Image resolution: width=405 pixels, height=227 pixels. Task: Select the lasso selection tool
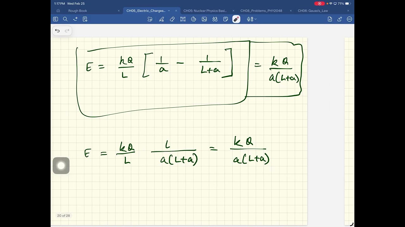pos(150,19)
